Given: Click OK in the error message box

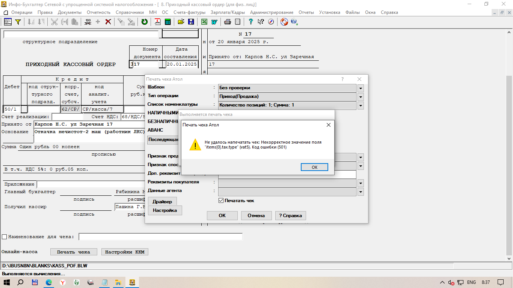Looking at the screenshot, I should [314, 167].
